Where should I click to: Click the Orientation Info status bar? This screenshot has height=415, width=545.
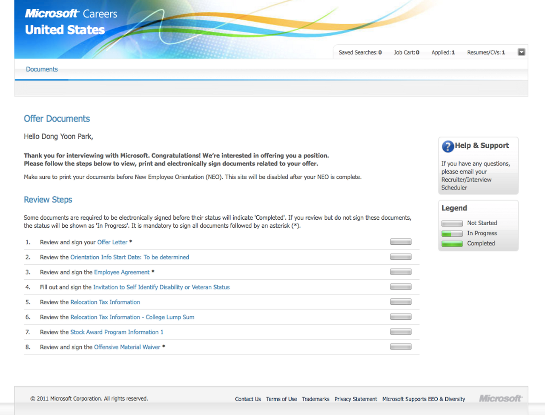pos(401,257)
